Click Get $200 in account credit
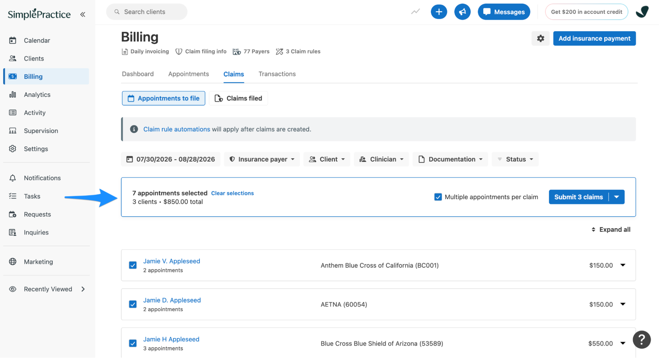659x358 pixels. coord(586,12)
